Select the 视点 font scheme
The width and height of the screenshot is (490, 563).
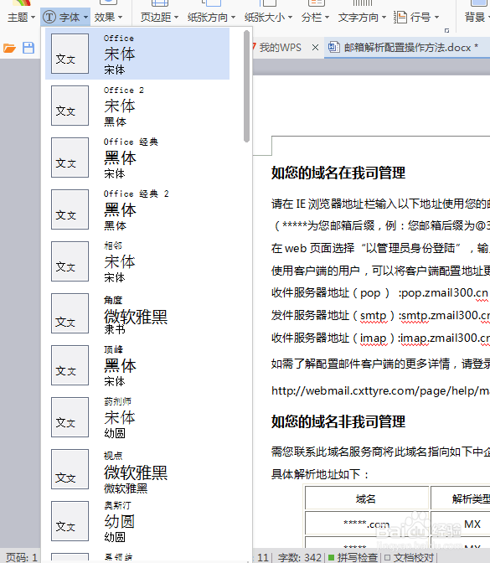pyautogui.click(x=137, y=469)
